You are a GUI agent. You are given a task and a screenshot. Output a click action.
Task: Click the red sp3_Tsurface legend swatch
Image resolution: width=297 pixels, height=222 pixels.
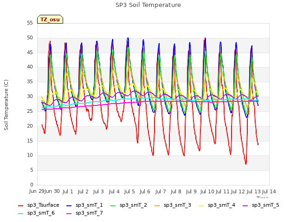(x=20, y=205)
